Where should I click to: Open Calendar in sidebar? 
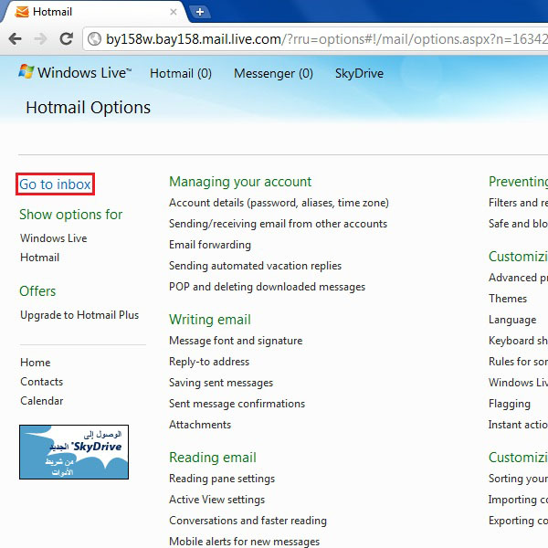(x=42, y=401)
